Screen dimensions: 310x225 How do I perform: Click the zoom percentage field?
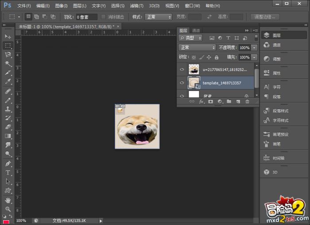click(x=21, y=221)
